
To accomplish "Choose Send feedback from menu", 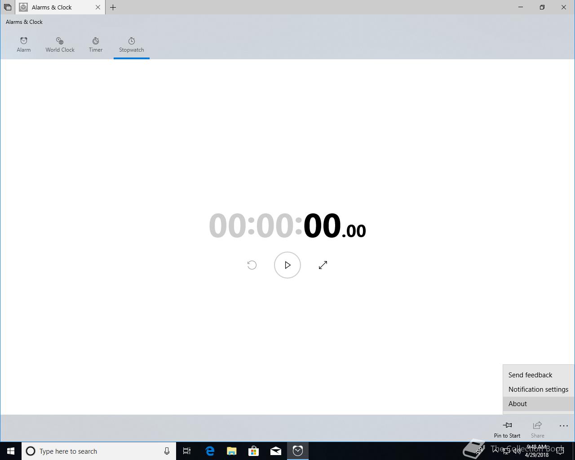I will point(539,375).
